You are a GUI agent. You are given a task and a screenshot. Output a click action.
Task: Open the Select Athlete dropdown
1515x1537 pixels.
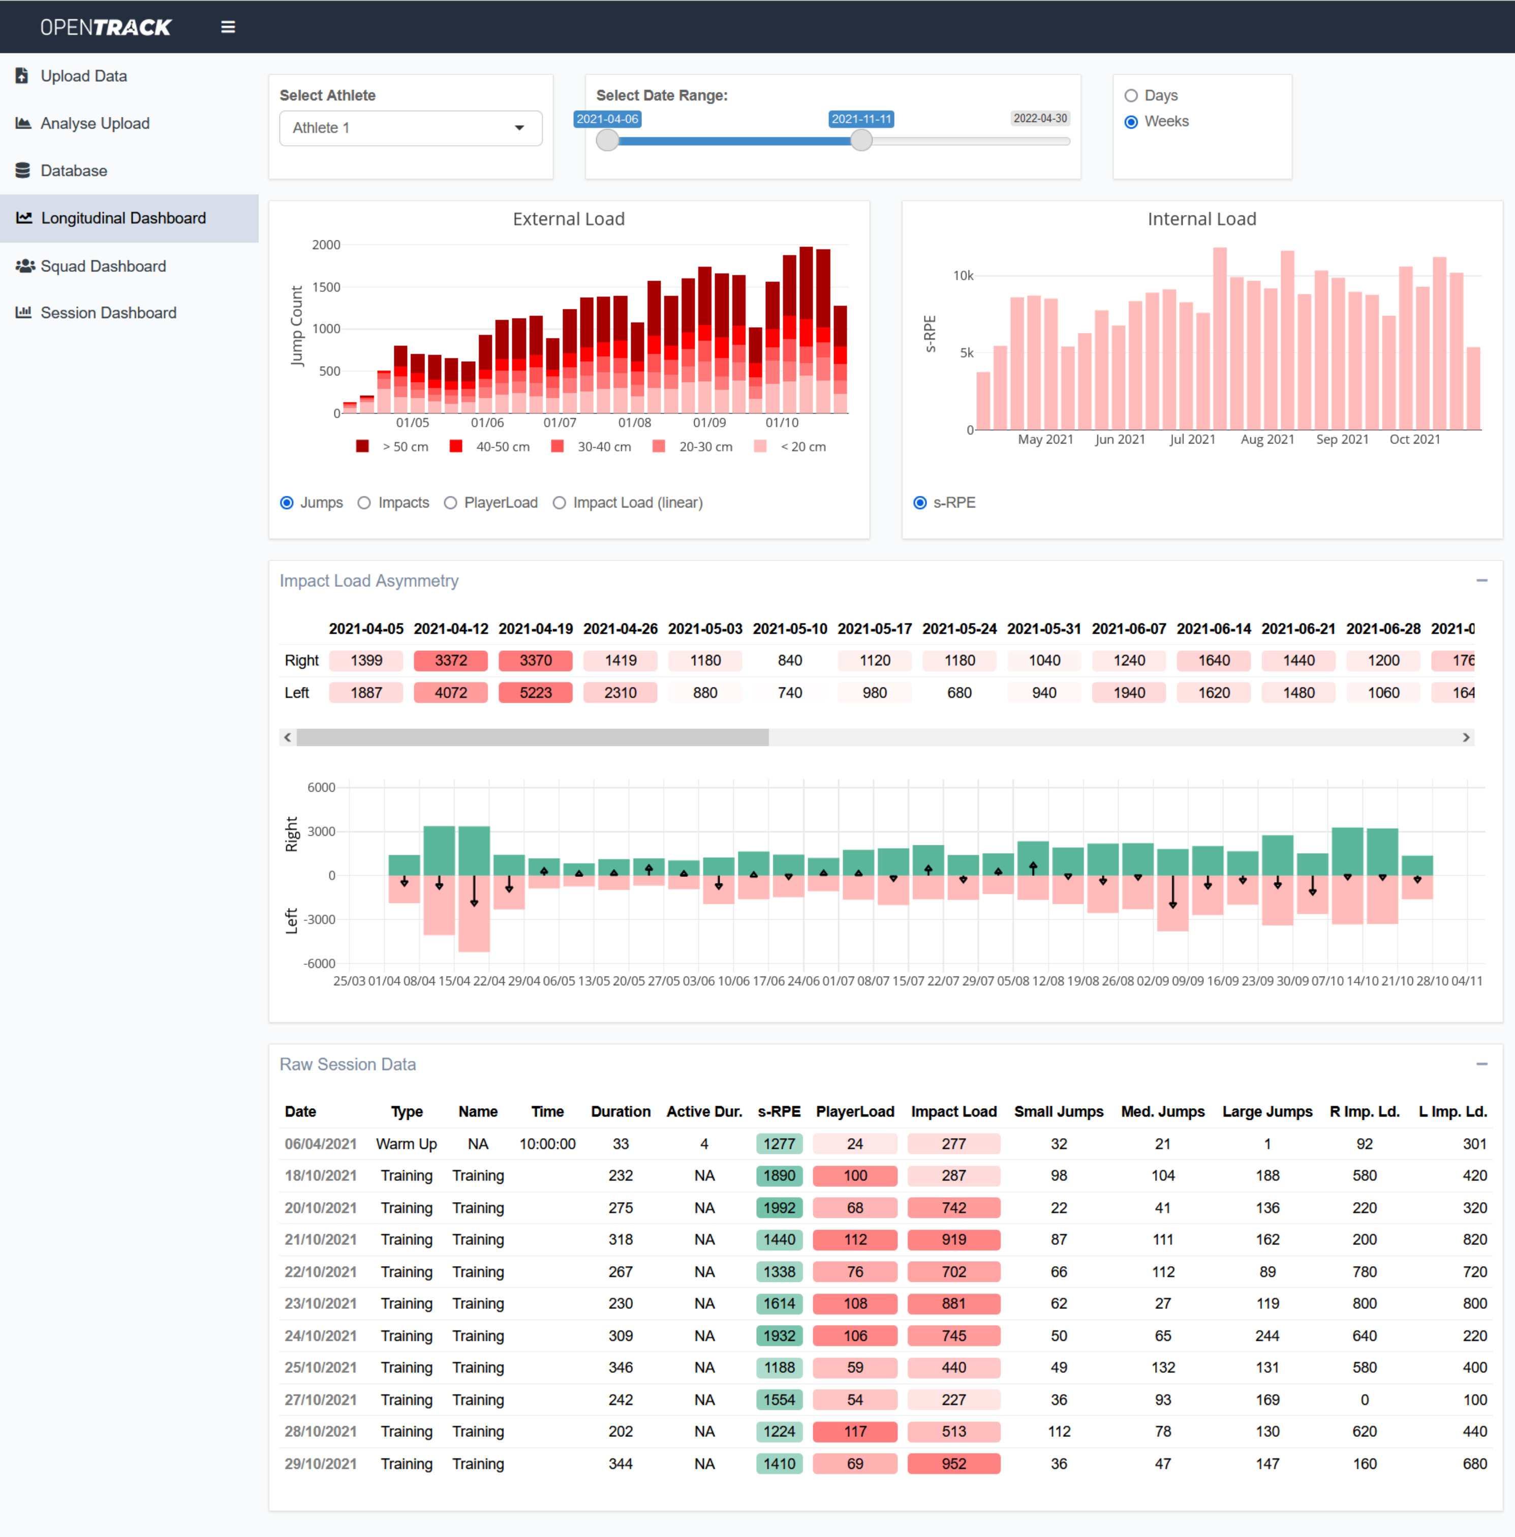pos(411,128)
